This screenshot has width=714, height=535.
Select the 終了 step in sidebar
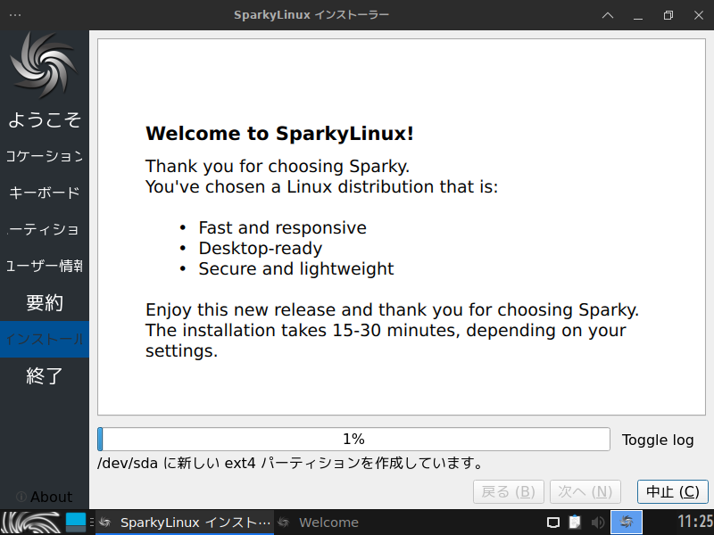pyautogui.click(x=45, y=375)
